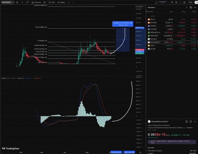Screen dimensions: 198x154
Task: Sort the watchlist by Last column
Action: [171, 11]
